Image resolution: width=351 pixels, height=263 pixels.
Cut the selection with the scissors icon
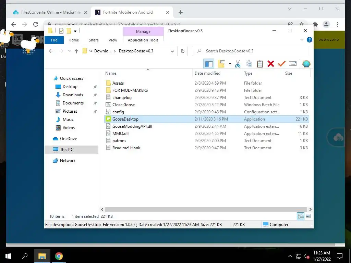(238, 64)
